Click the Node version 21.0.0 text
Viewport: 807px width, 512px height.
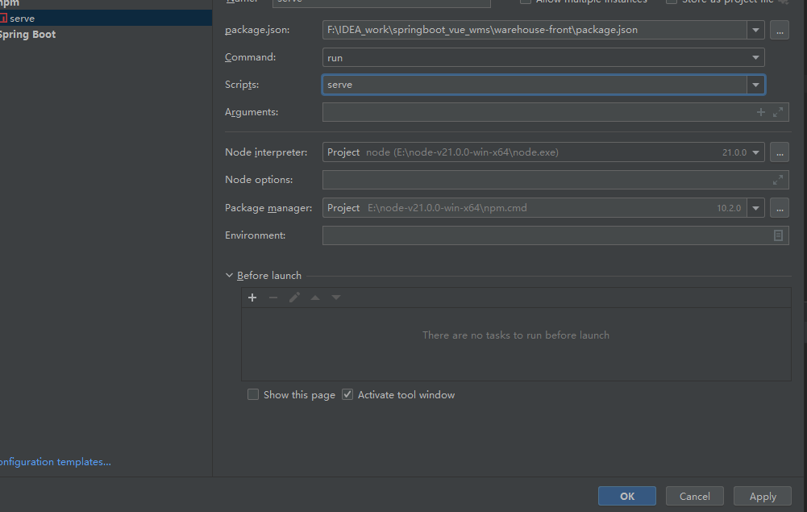click(x=734, y=152)
